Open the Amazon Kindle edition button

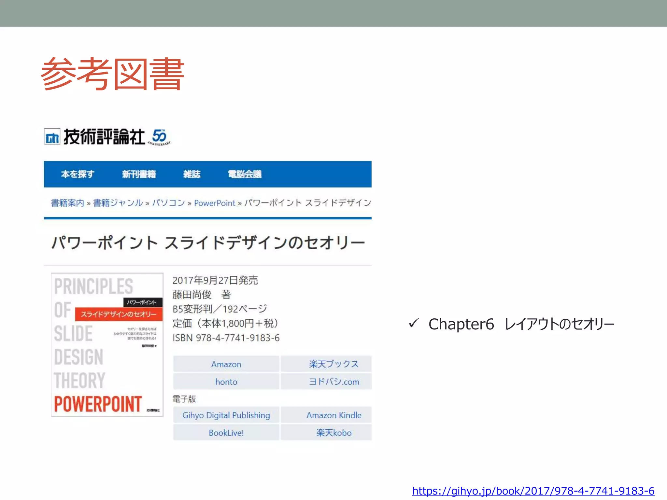334,415
